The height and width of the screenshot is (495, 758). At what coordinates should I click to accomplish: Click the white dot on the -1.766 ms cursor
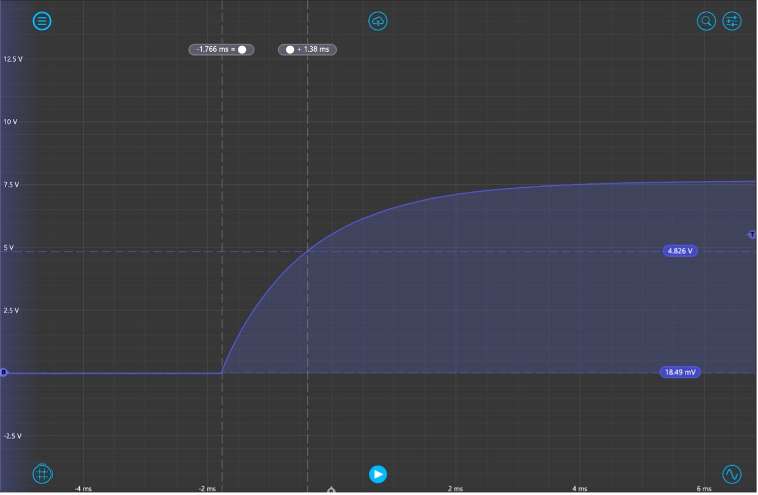pos(242,49)
